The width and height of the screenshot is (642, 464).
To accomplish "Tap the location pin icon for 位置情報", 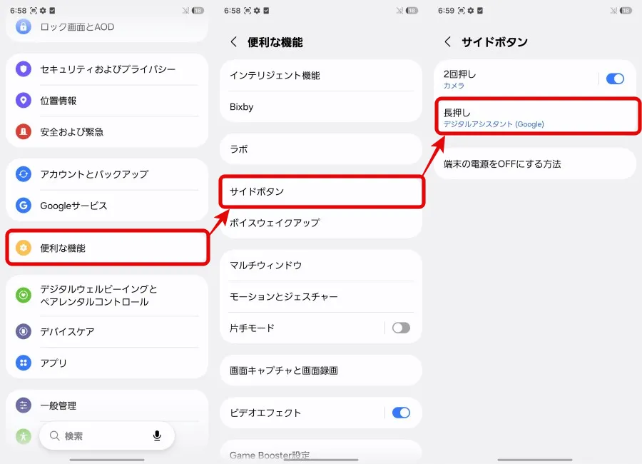I will tap(24, 101).
